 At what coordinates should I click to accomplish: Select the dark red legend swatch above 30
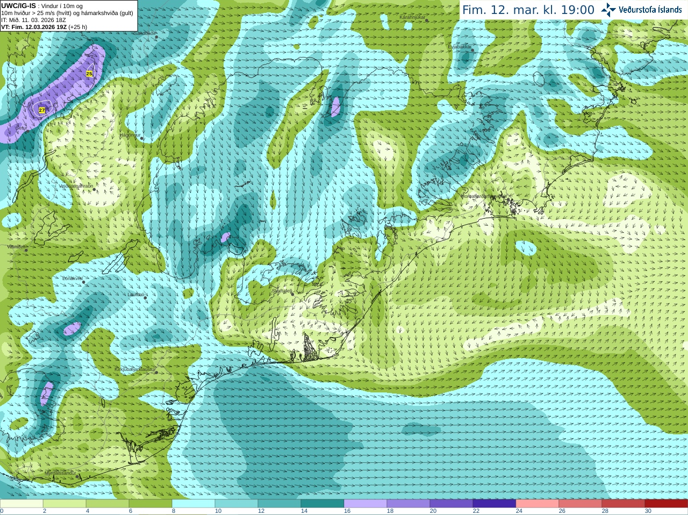click(666, 504)
